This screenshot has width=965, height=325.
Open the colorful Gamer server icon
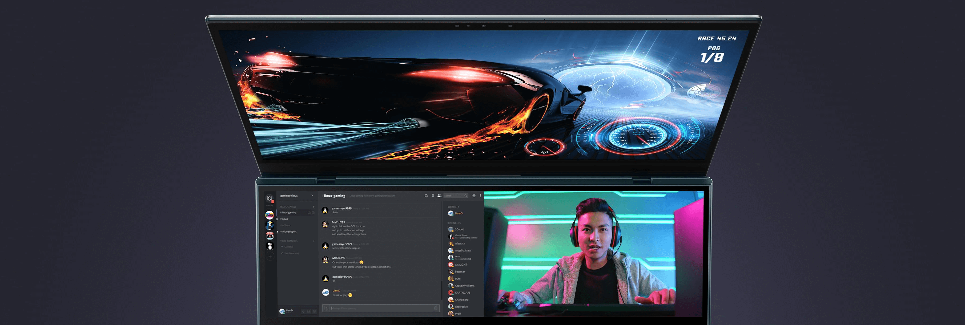[x=270, y=215]
